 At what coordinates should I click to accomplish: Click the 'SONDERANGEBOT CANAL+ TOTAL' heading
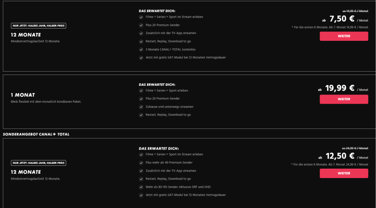(36, 134)
